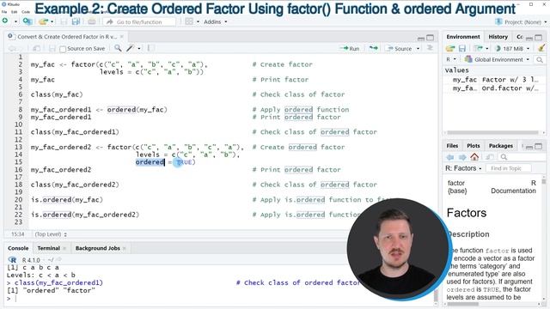Image resolution: width=550 pixels, height=309 pixels.
Task: Click the Help home icon
Action: 474,156
